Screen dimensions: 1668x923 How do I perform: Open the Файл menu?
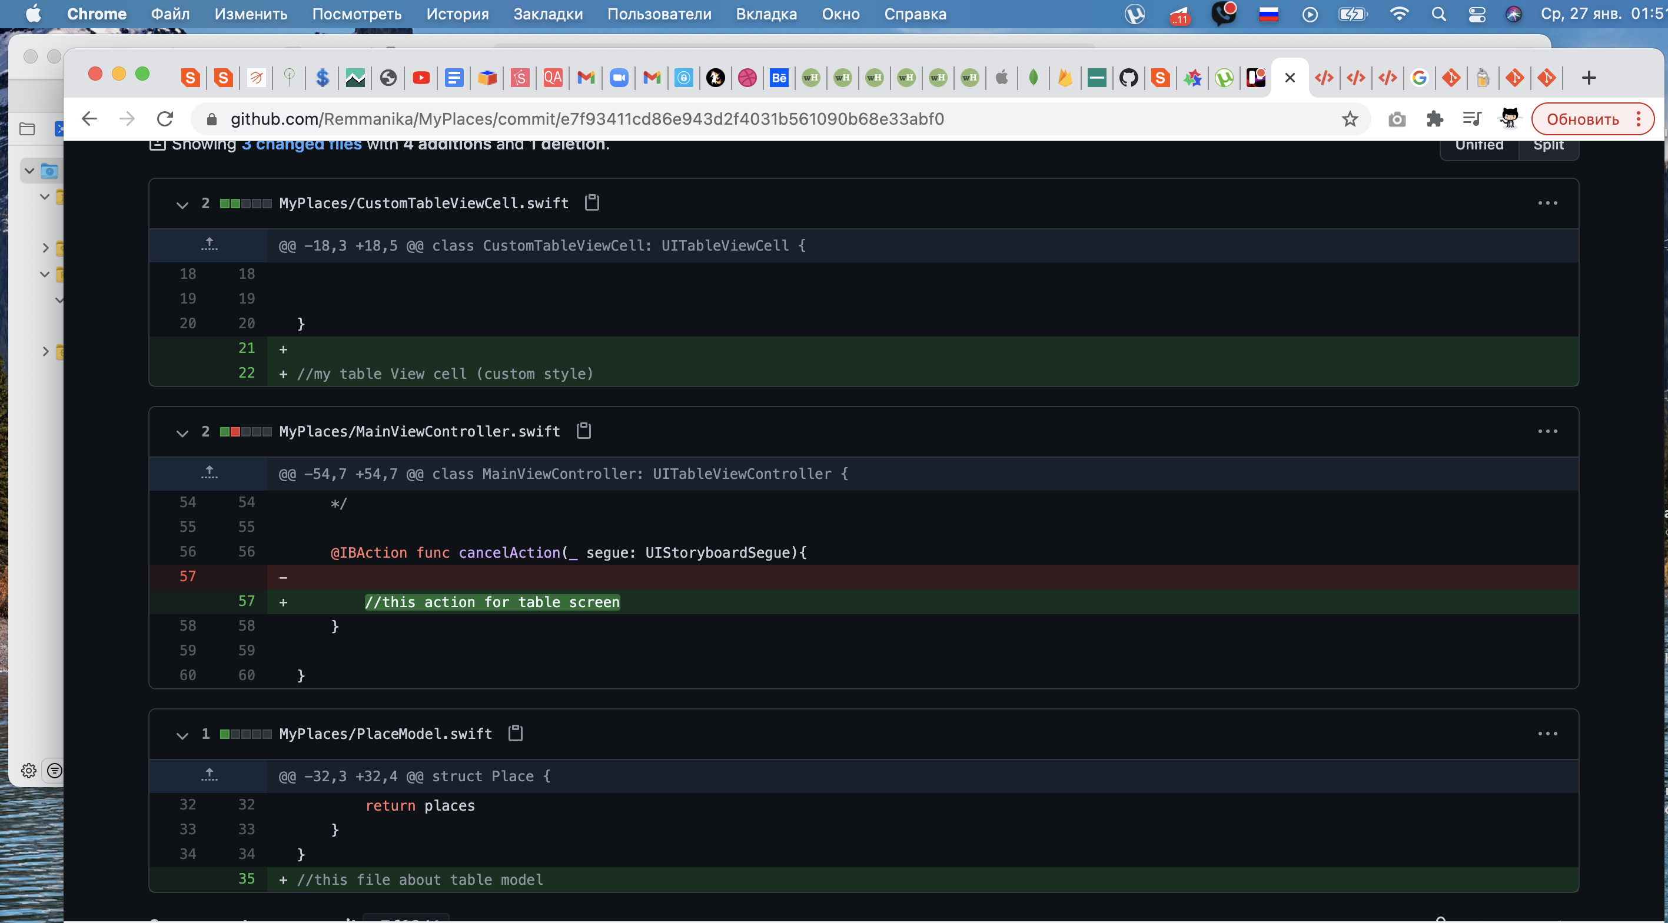[170, 14]
